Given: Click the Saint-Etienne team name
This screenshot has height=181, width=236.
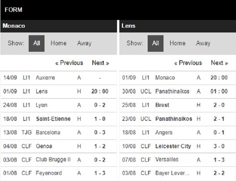Looking at the screenshot, I should (x=53, y=119).
